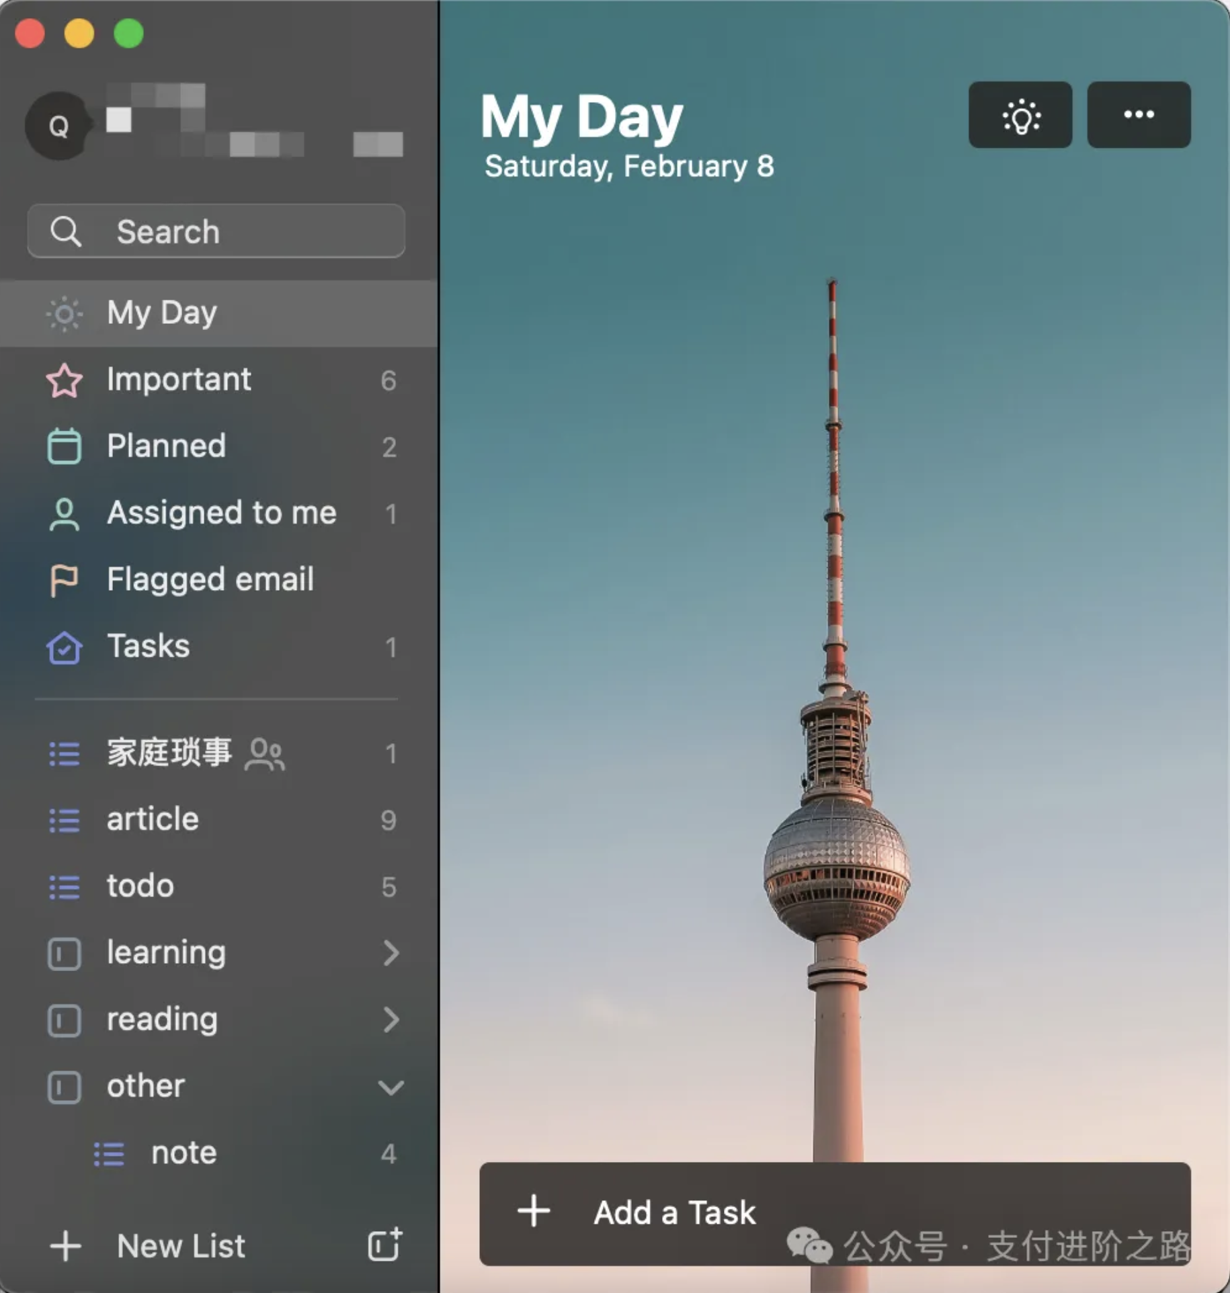The height and width of the screenshot is (1293, 1230).
Task: Click the Planned calendar icon
Action: pyautogui.click(x=65, y=447)
